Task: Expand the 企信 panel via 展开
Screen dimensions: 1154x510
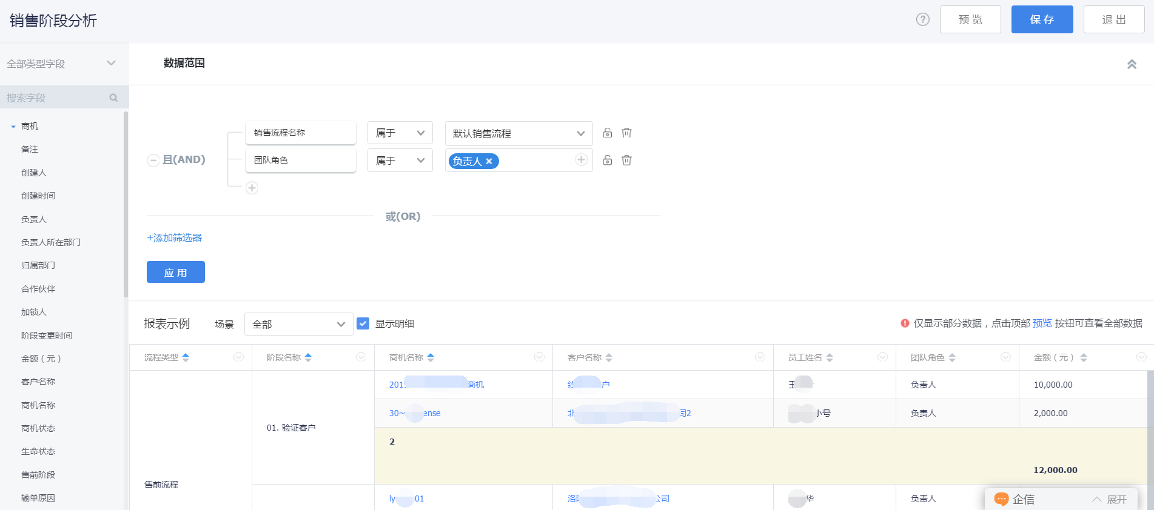Action: tap(1110, 499)
